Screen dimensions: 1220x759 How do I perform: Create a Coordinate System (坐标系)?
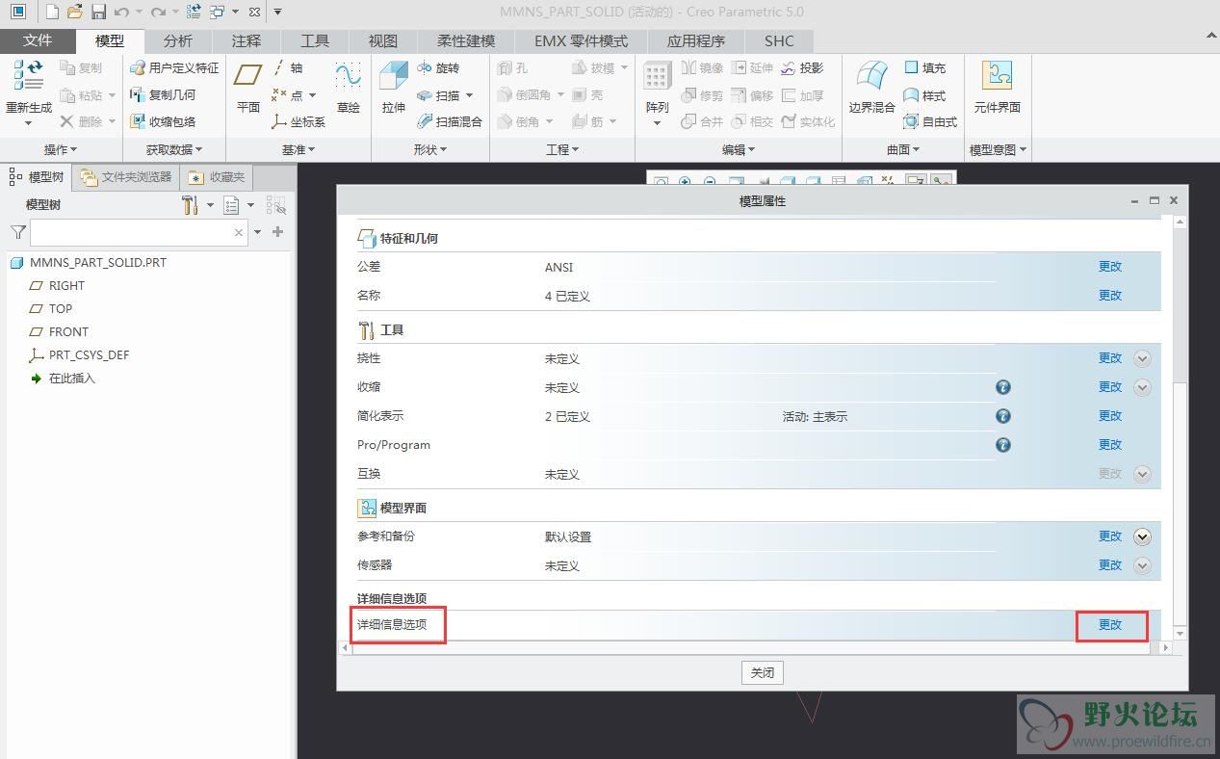[x=299, y=121]
